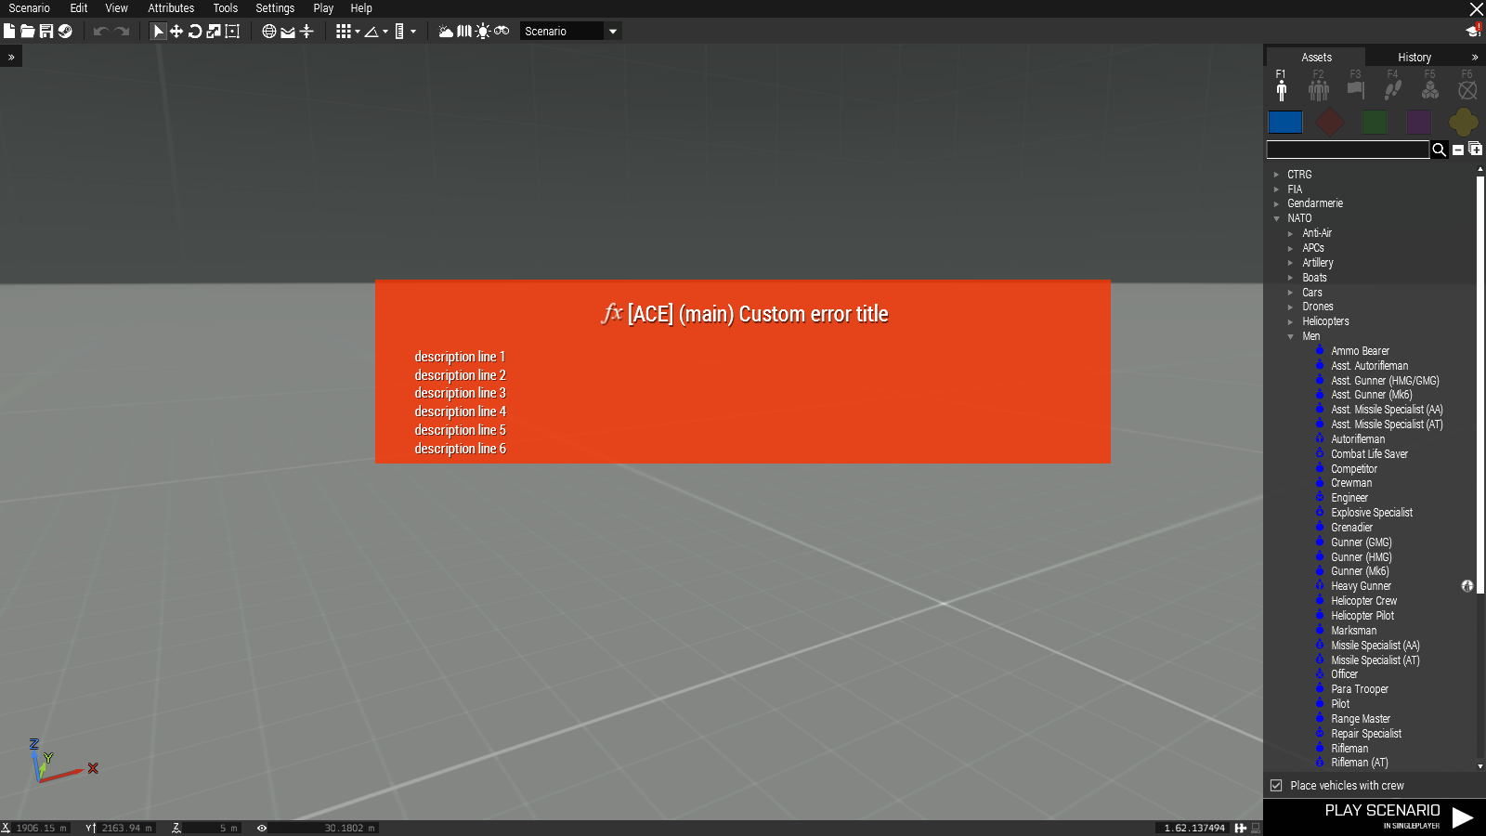Collapse the Men category
The height and width of the screenshot is (836, 1486).
[x=1291, y=336]
